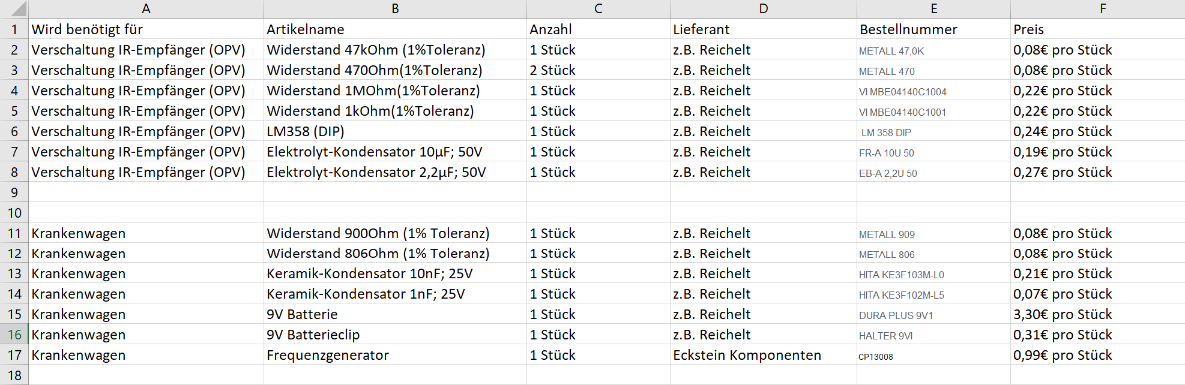Select the '2 Stück' quantity cell
Image resolution: width=1185 pixels, height=385 pixels.
pos(553,70)
